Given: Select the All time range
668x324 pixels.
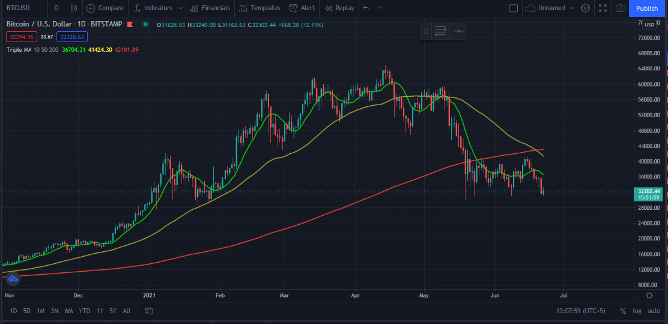Looking at the screenshot, I should 127,311.
